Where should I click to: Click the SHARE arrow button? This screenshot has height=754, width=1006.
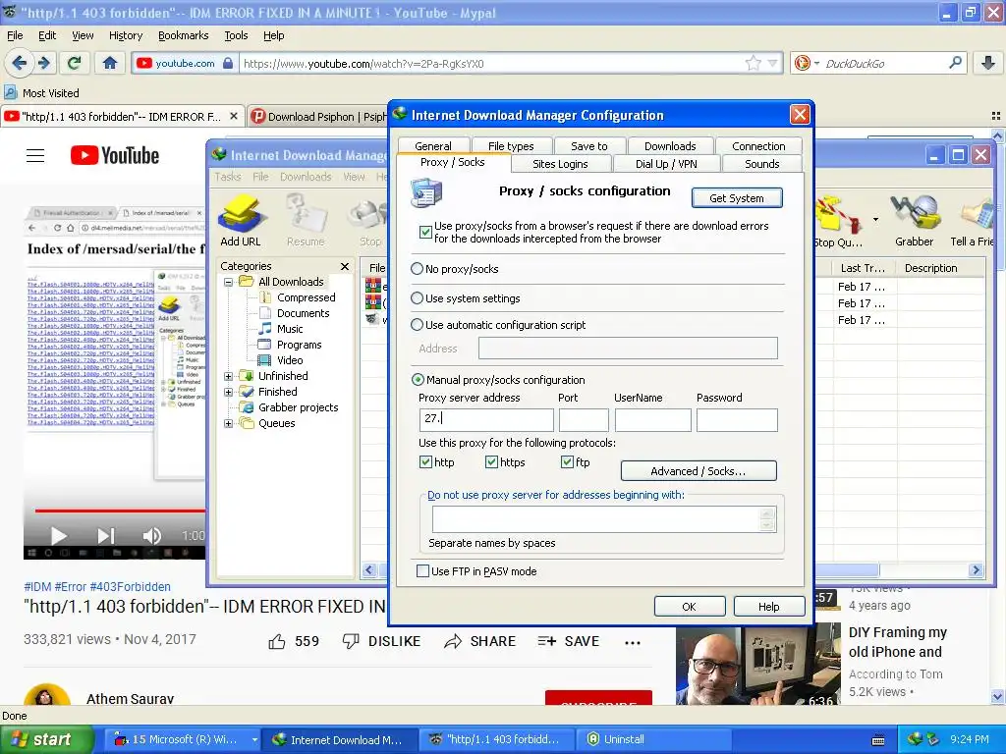(479, 641)
